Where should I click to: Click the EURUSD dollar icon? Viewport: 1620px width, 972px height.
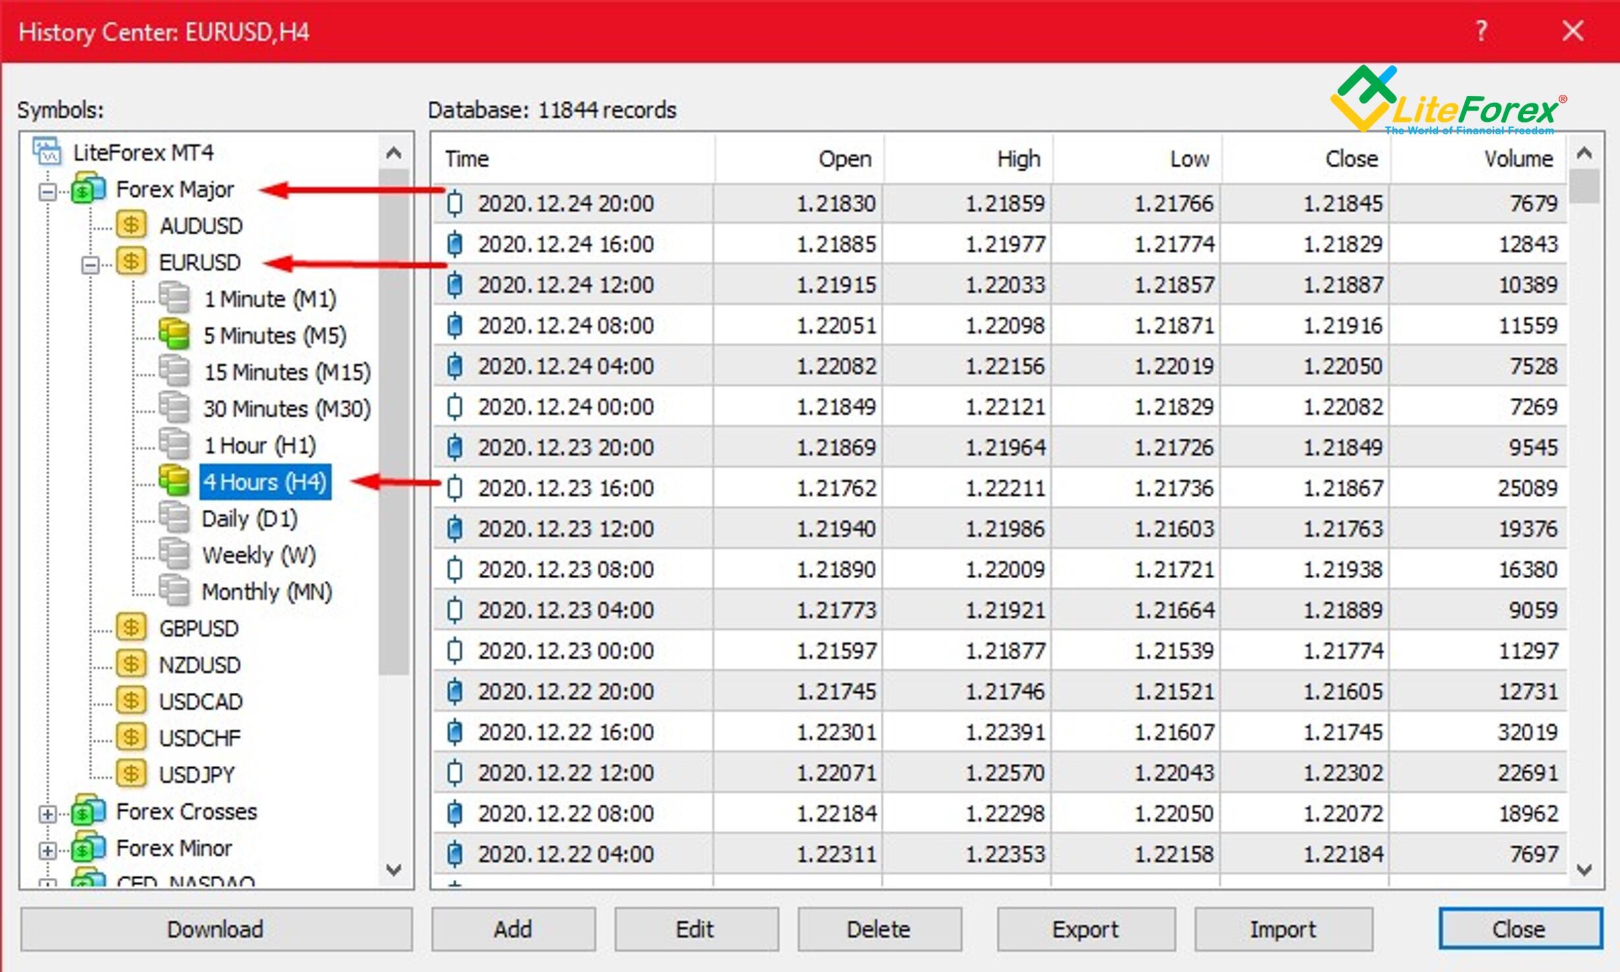pos(131,262)
